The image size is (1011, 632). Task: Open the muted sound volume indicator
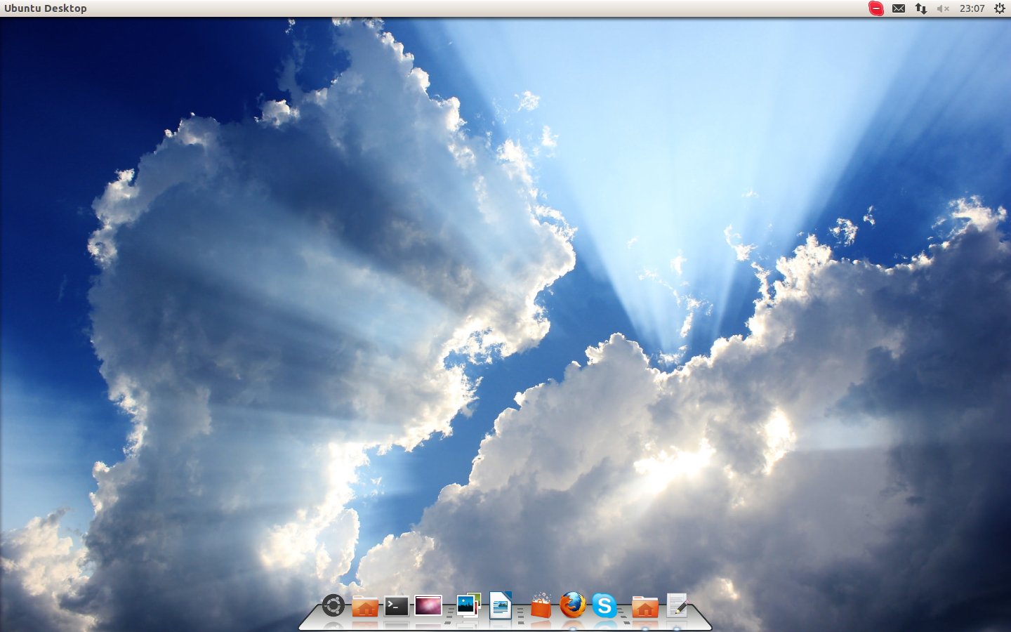943,8
